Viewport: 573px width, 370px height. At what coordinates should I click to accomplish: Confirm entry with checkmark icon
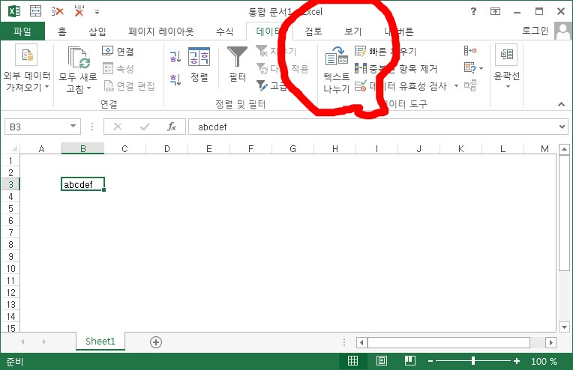coord(145,127)
